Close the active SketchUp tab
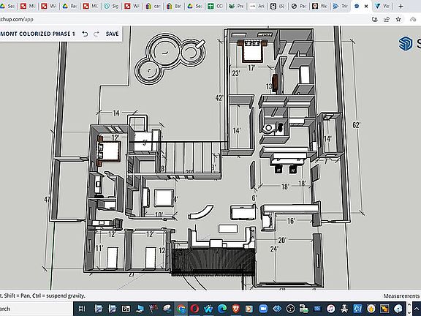This screenshot has height=316, width=421. point(366,6)
